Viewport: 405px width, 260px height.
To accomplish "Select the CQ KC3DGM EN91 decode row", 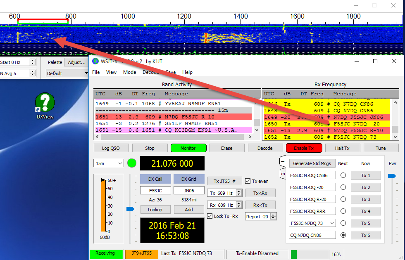I will 174,130.
